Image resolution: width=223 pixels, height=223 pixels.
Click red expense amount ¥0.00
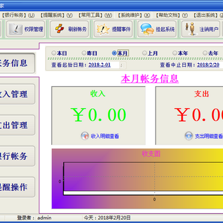199,115
